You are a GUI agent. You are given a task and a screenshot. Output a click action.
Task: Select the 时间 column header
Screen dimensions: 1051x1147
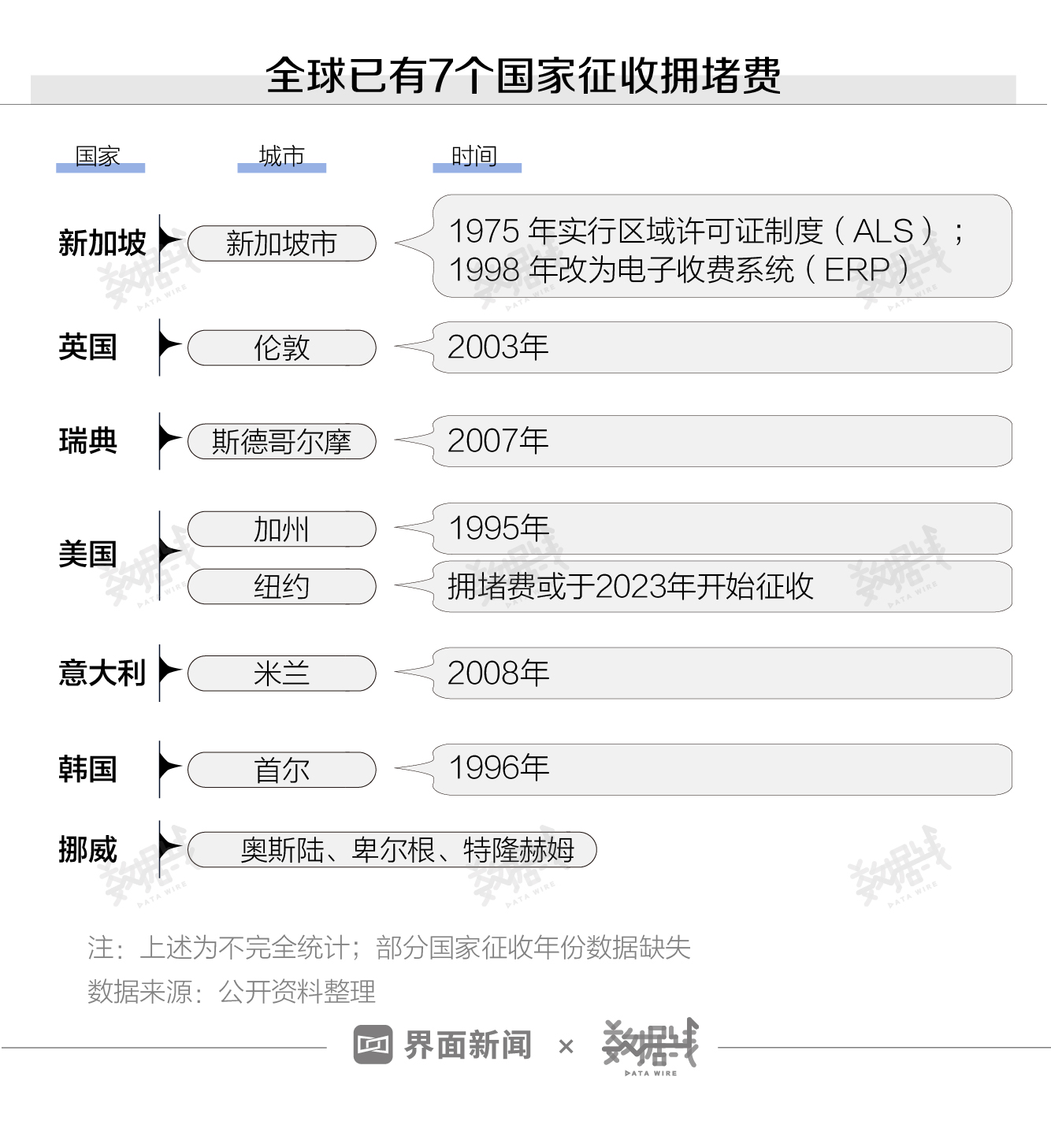pos(475,157)
